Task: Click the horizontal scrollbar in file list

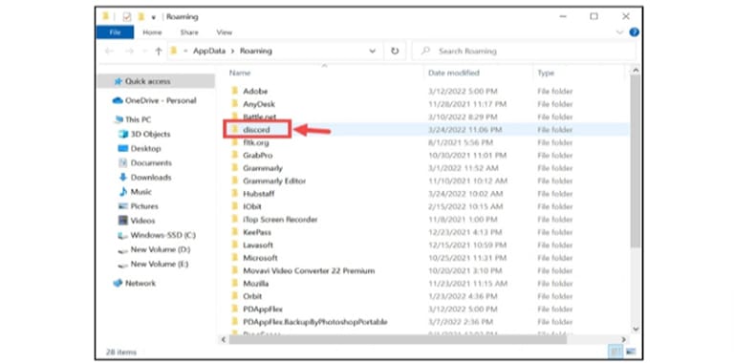Action: pyautogui.click(x=398, y=339)
